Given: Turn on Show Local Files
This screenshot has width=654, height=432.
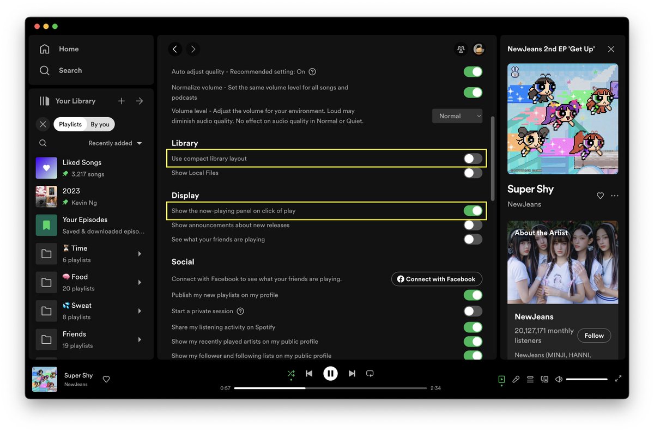Looking at the screenshot, I should (x=473, y=173).
